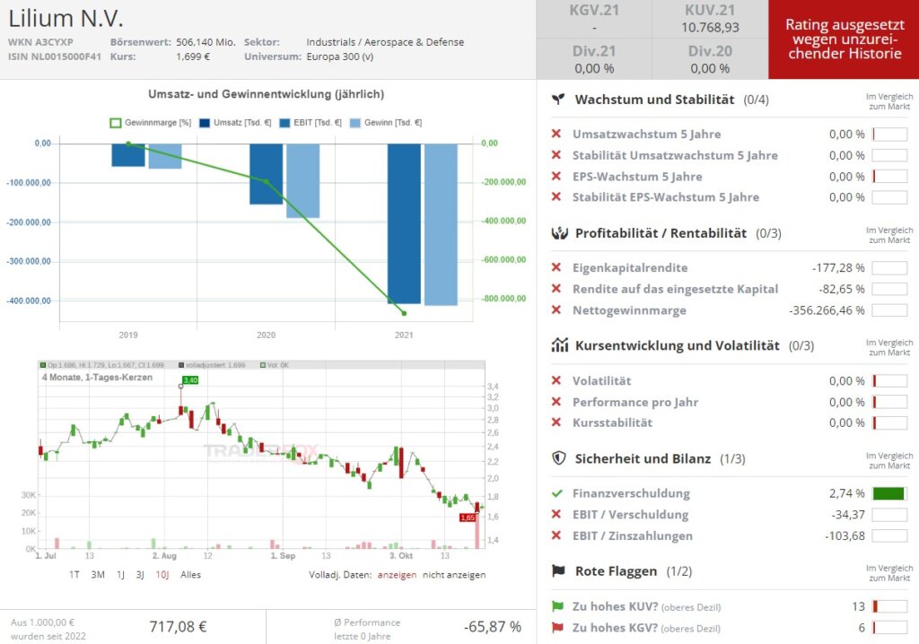
Task: Click the red X next to Nettogewinnmarge
Action: pos(556,309)
